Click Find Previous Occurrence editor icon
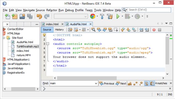The image size is (175, 99). click(99, 30)
